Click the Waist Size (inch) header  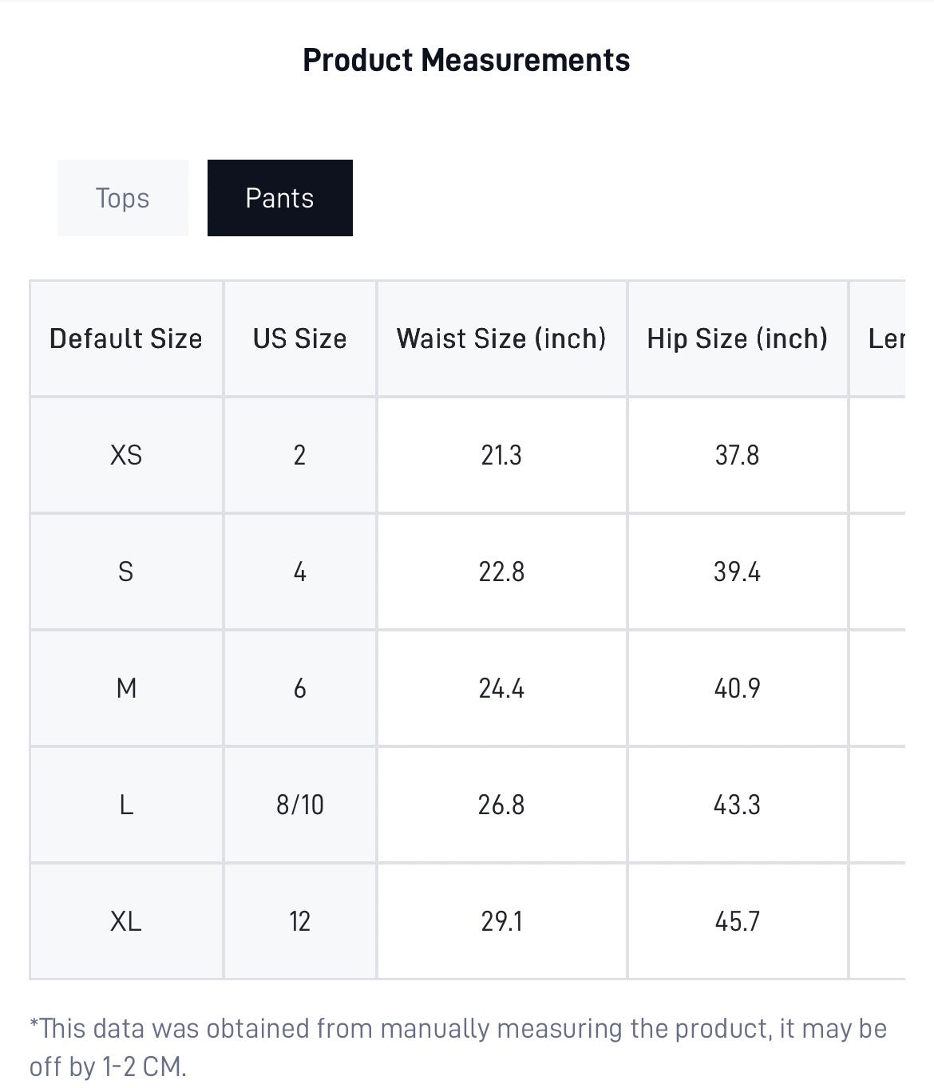tap(501, 338)
